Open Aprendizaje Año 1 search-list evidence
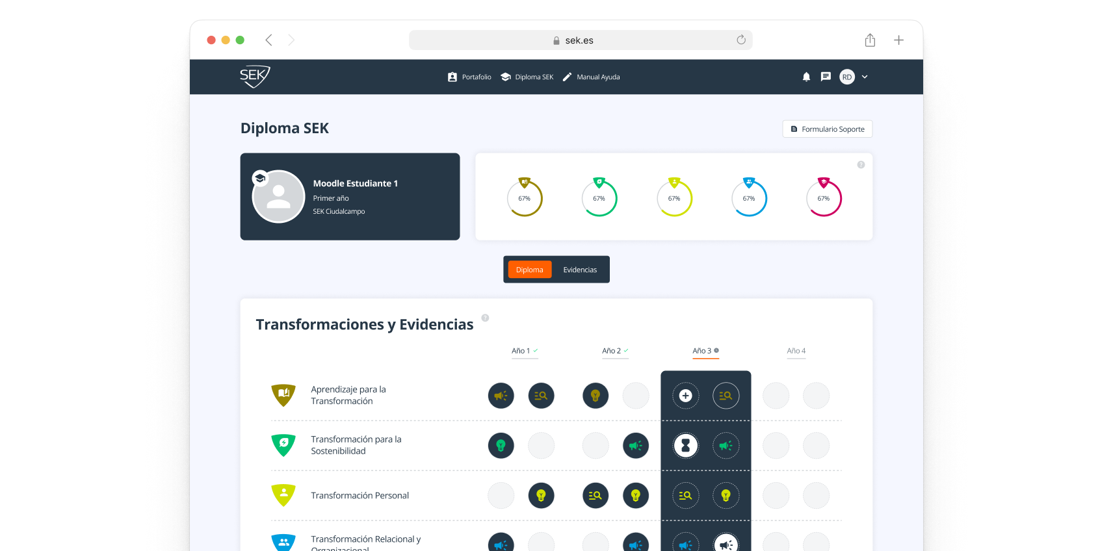Viewport: 1113px width, 551px height. point(541,396)
